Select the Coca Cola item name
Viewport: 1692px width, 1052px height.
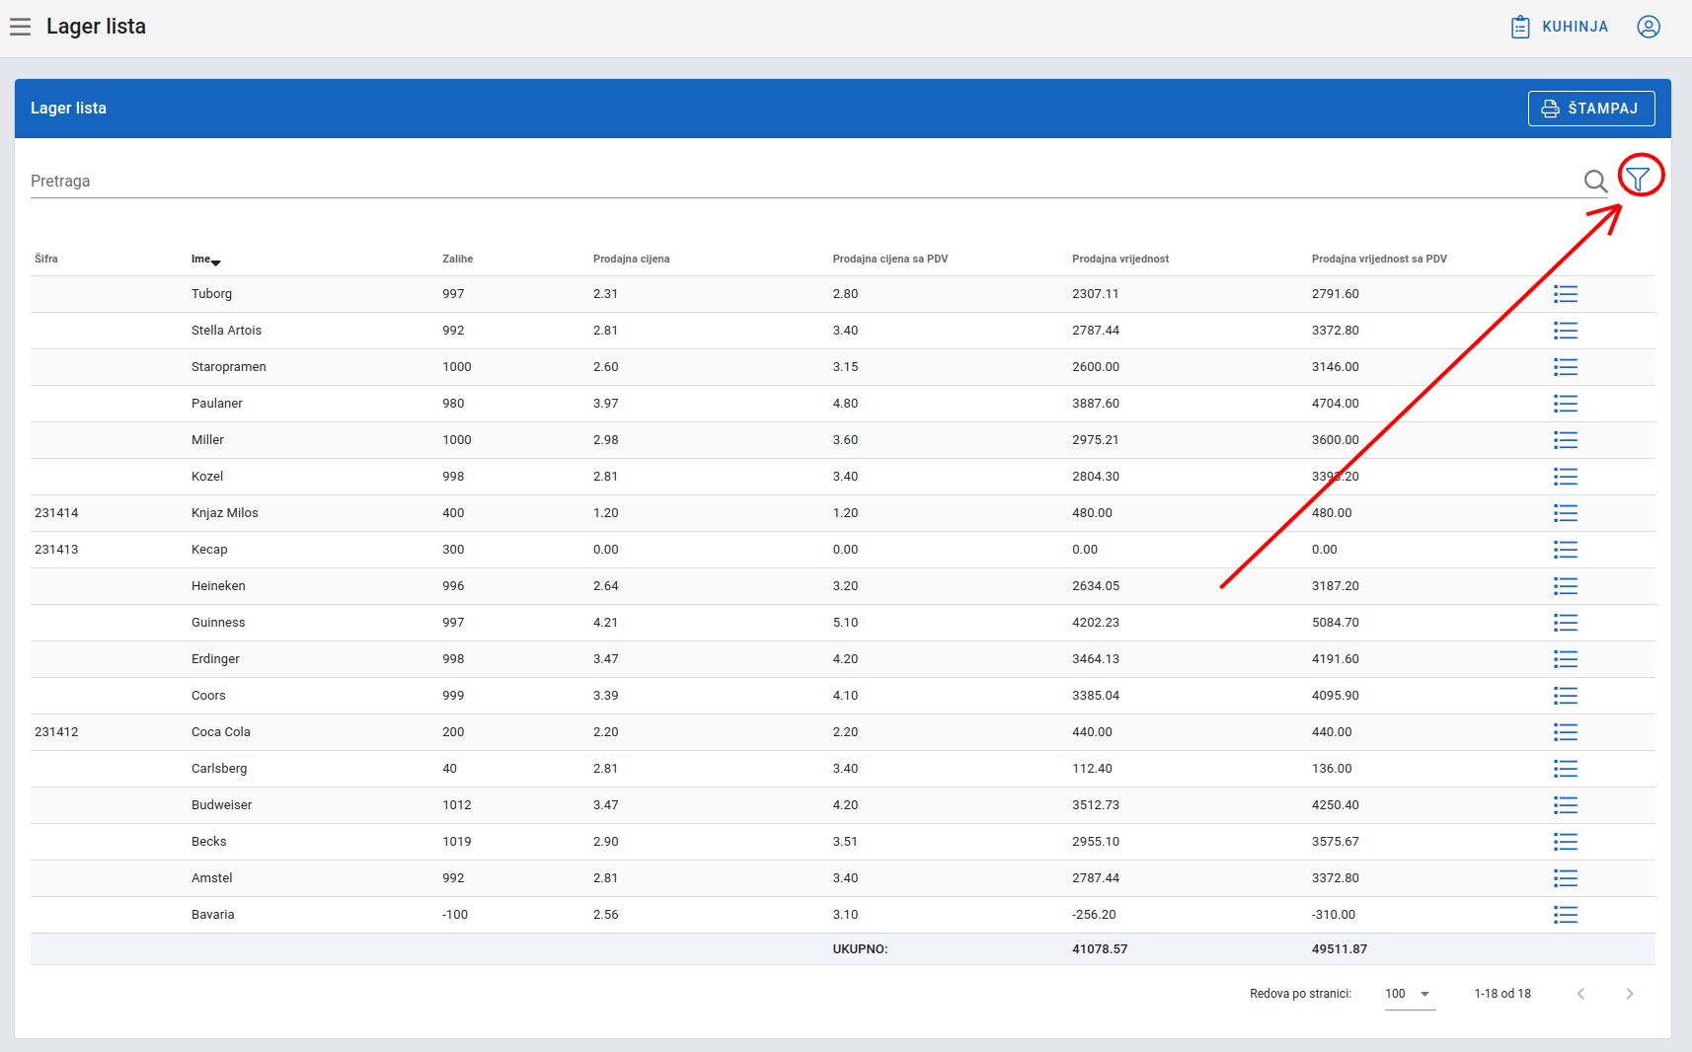point(221,732)
